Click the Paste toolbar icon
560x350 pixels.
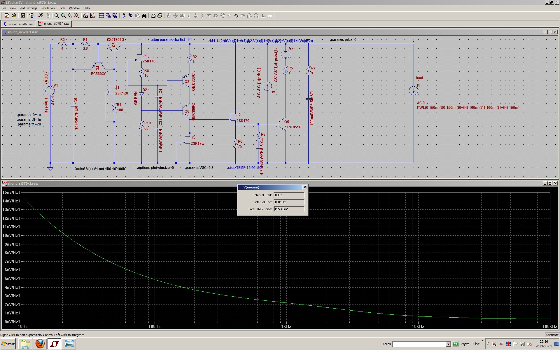(x=137, y=16)
